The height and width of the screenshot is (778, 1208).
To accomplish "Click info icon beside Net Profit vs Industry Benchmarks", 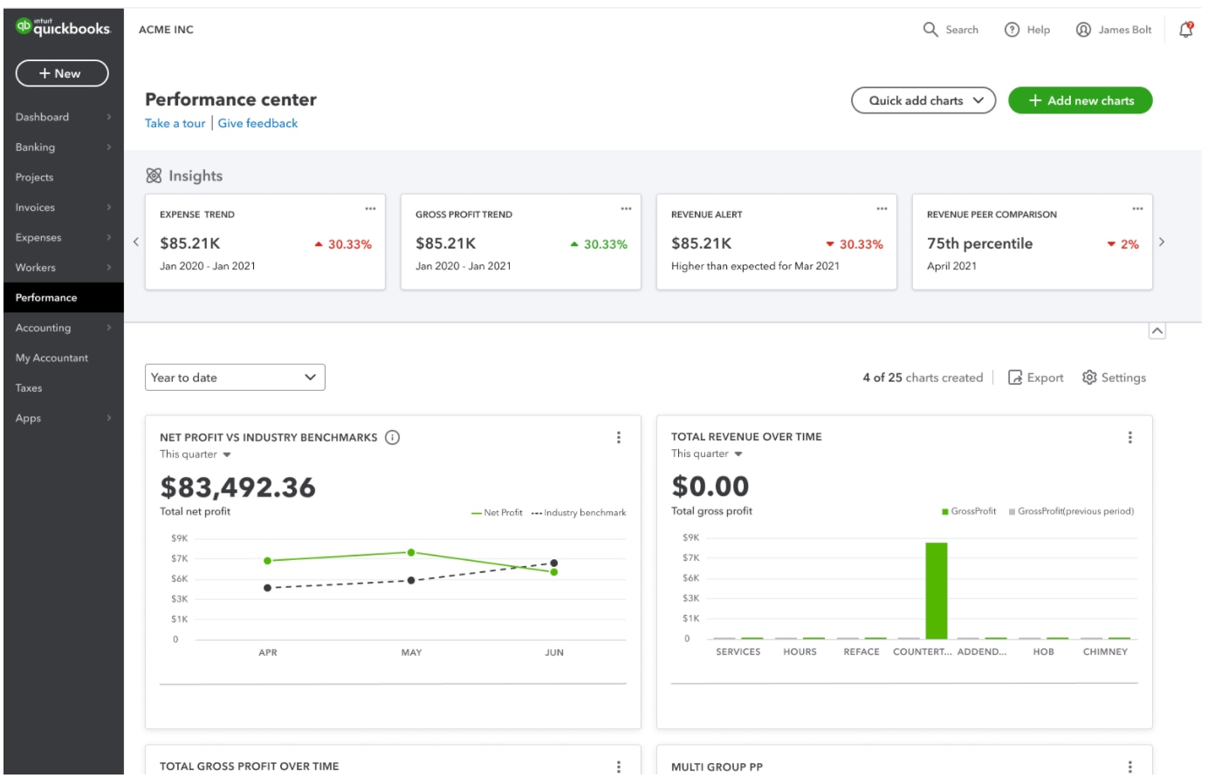I will (x=393, y=438).
